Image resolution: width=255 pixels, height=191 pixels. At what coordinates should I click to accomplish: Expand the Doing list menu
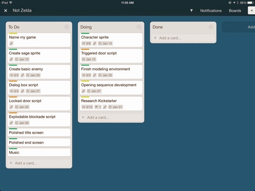(139, 27)
